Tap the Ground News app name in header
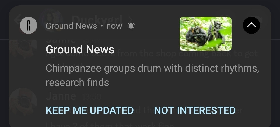The width and height of the screenshot is (280, 127). pos(72,26)
